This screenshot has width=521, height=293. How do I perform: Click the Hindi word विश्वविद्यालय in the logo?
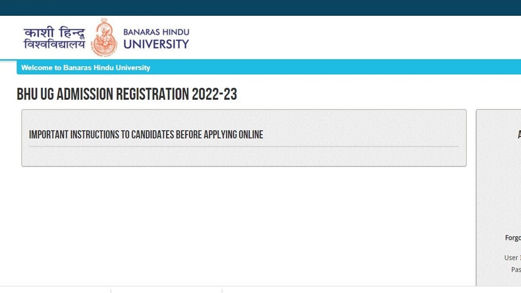pos(54,44)
